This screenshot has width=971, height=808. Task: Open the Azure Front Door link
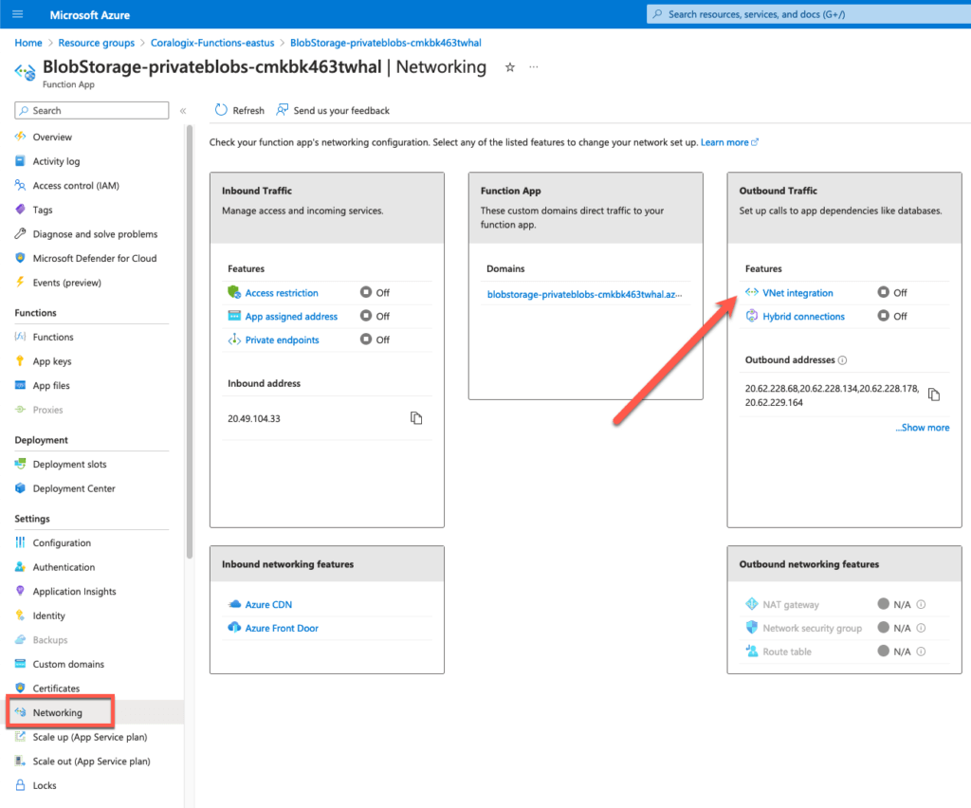[x=282, y=628]
